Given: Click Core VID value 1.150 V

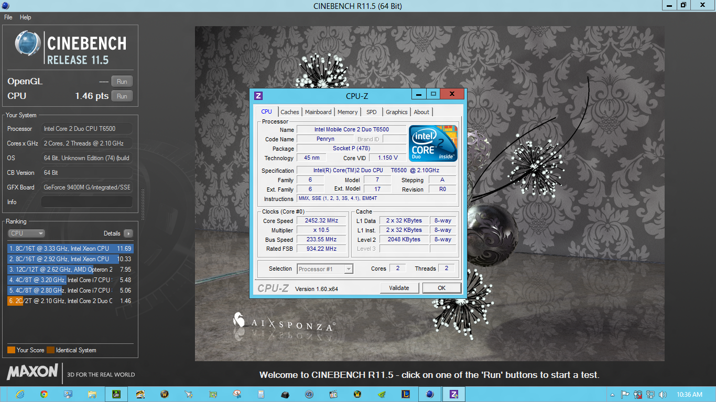Looking at the screenshot, I should [387, 158].
